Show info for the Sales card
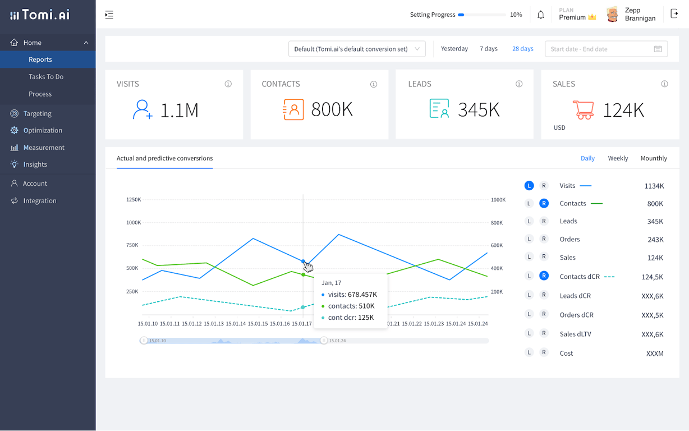The height and width of the screenshot is (431, 689). coord(664,84)
